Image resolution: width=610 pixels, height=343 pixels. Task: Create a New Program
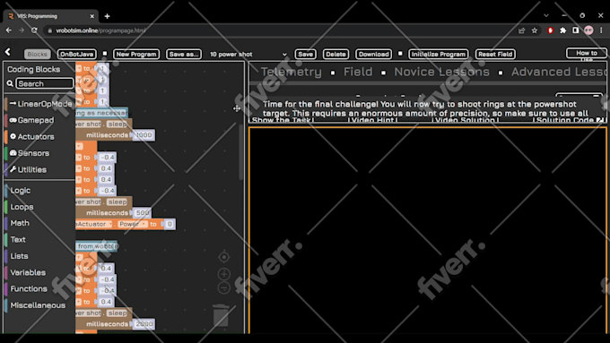136,54
